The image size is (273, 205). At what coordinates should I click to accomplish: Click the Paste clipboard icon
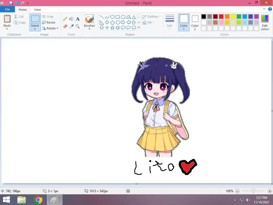coord(7,19)
